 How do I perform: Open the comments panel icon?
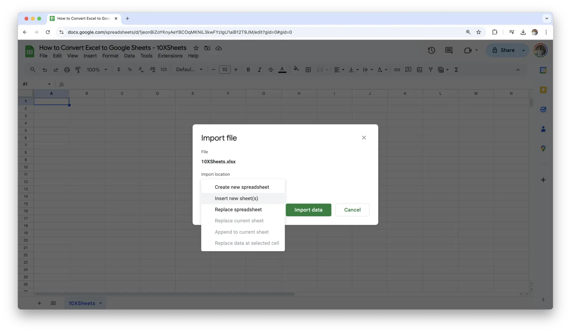tap(448, 50)
